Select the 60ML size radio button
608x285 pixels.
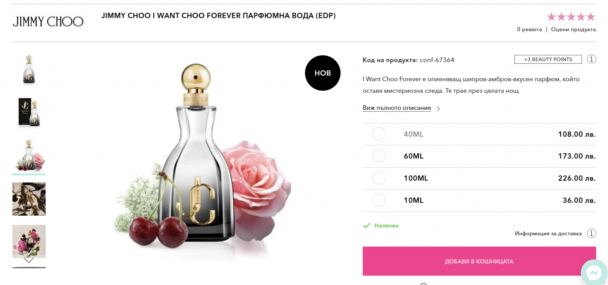point(379,156)
